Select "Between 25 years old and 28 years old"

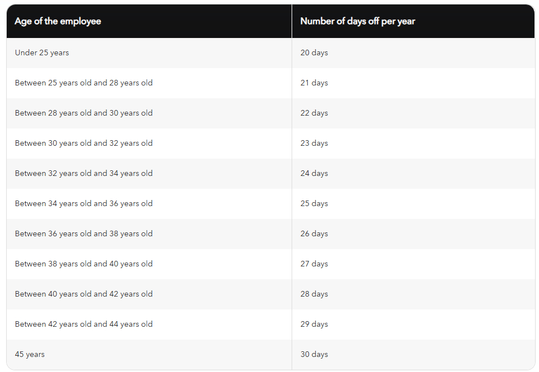[83, 83]
